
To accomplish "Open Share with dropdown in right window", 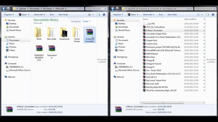I will (149, 15).
